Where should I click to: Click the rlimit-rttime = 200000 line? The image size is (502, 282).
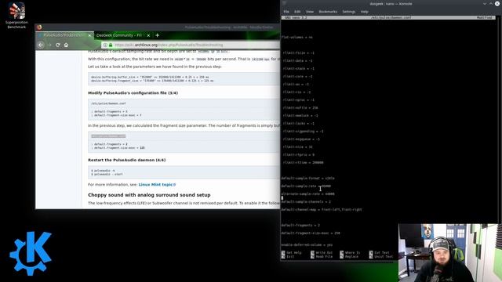303,162
